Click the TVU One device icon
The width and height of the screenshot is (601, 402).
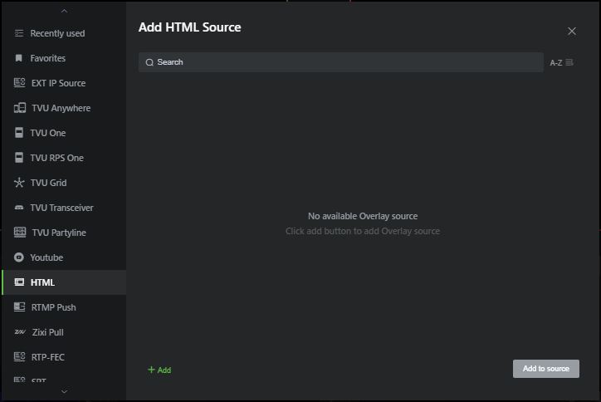click(x=19, y=133)
